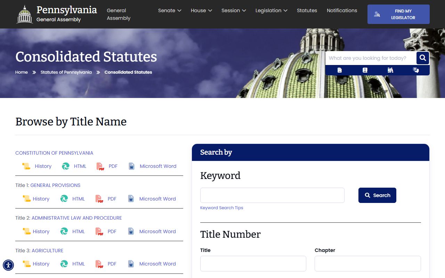445x278 pixels.
Task: Open Notifications in the top navigation
Action: [x=342, y=10]
